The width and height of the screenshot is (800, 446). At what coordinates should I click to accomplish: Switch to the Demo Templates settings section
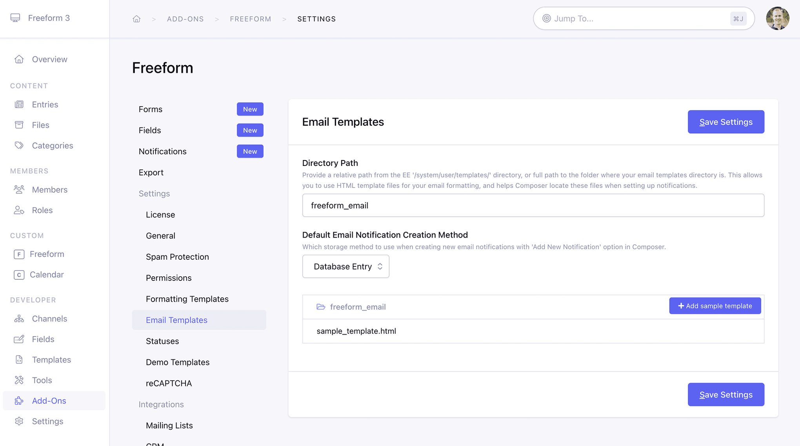[x=178, y=362]
